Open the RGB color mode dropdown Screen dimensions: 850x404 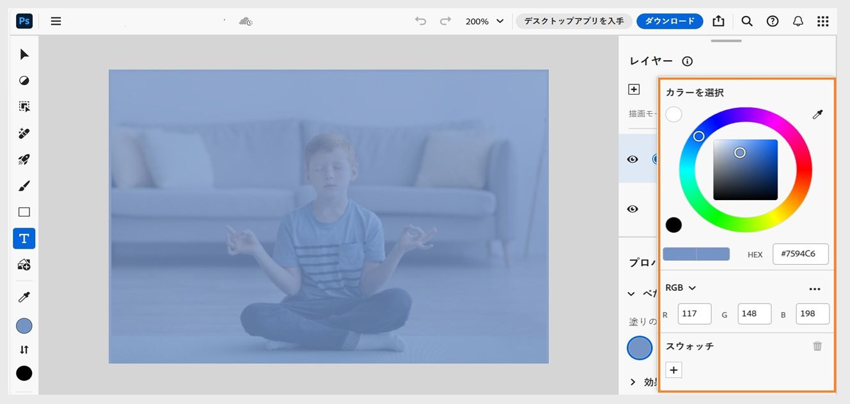pos(681,288)
